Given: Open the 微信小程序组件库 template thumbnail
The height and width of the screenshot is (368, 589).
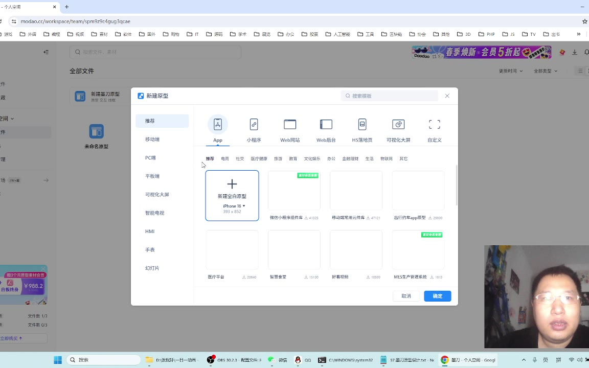Looking at the screenshot, I should point(294,190).
